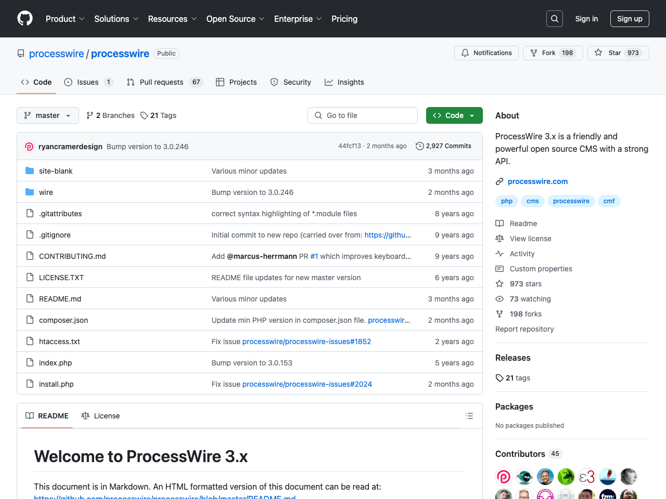Click file icon for .gitattributes

[30, 214]
